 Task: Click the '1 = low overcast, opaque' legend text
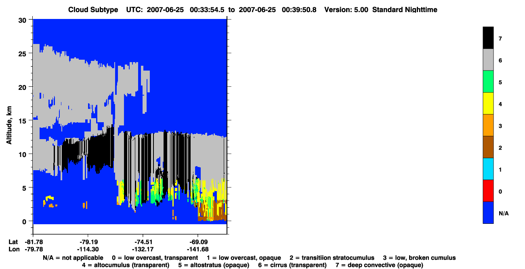click(244, 258)
